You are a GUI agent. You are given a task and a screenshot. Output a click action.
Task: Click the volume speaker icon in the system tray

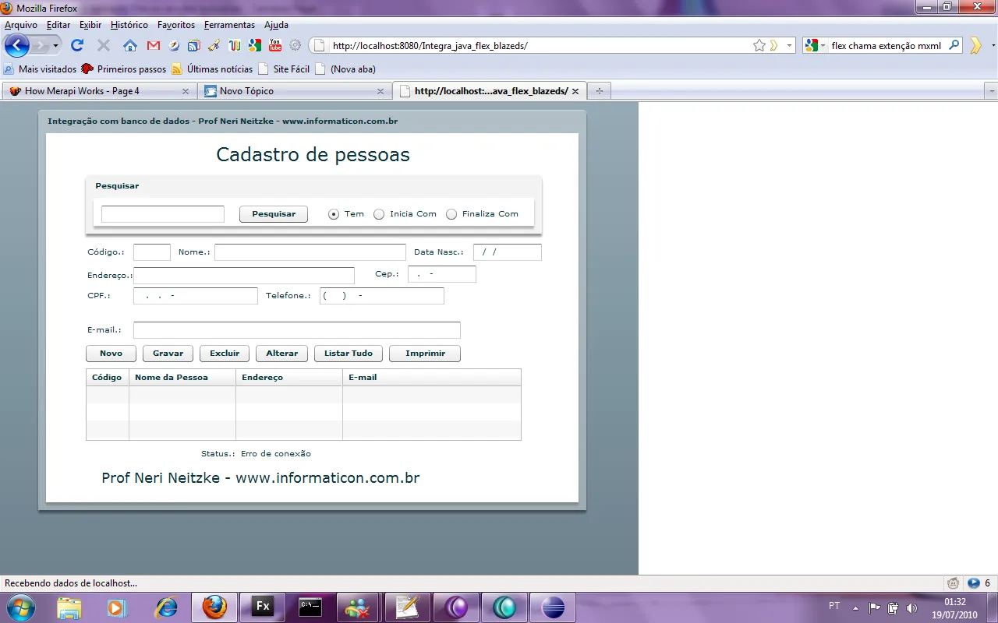click(x=911, y=607)
